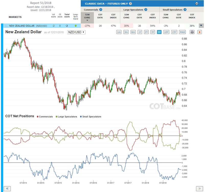Click the MARKETS column header

point(15,17)
